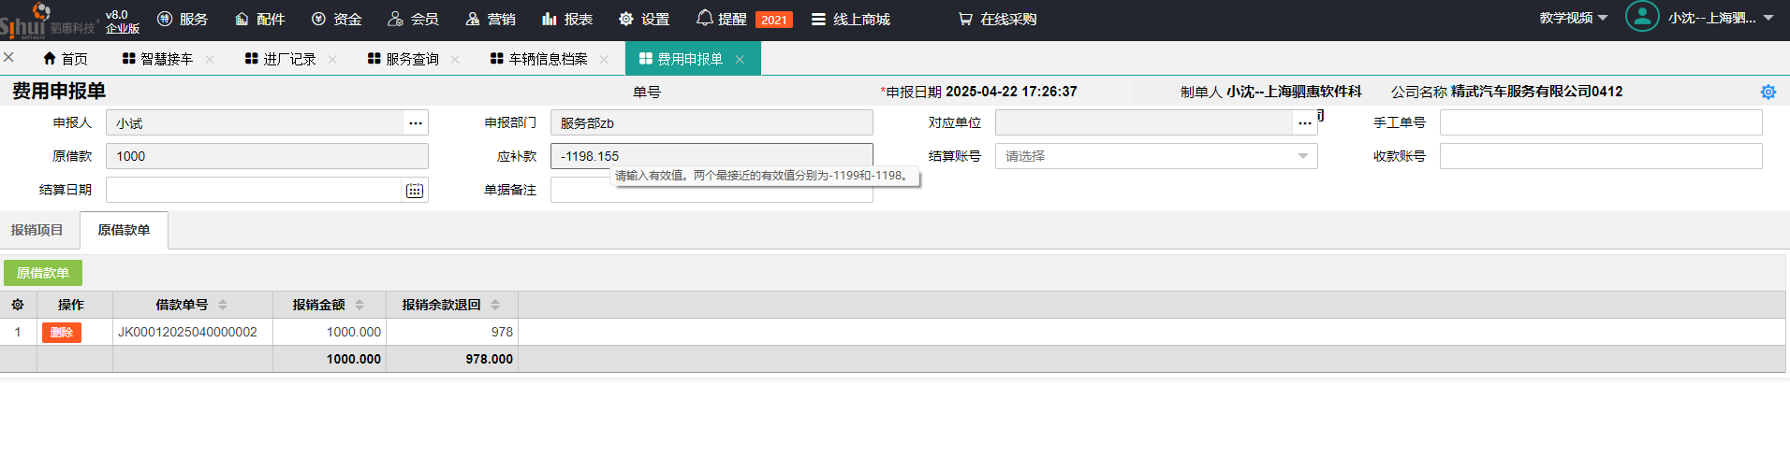Click the 申报人 ellipsis lookup button
1790x457 pixels.
(x=416, y=123)
